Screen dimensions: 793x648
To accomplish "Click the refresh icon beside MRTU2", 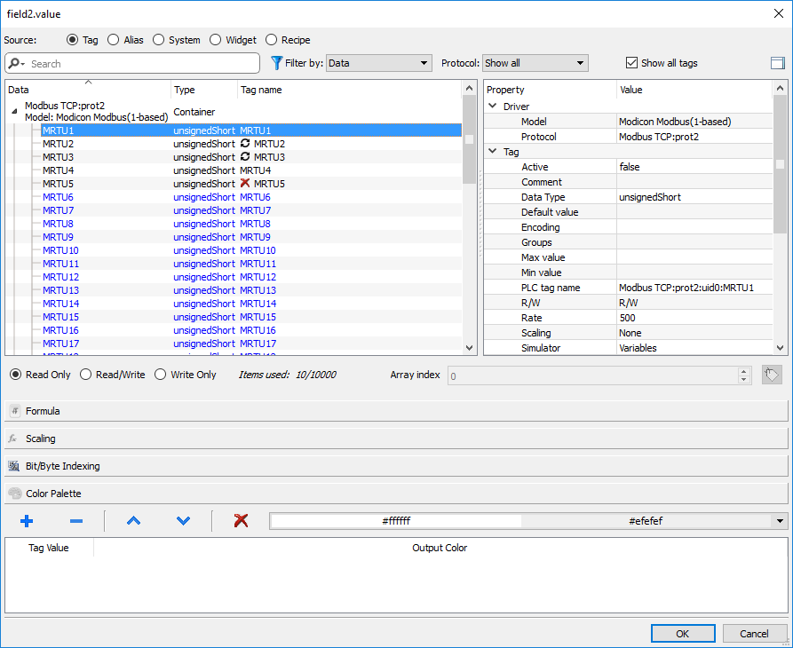I will tap(245, 144).
